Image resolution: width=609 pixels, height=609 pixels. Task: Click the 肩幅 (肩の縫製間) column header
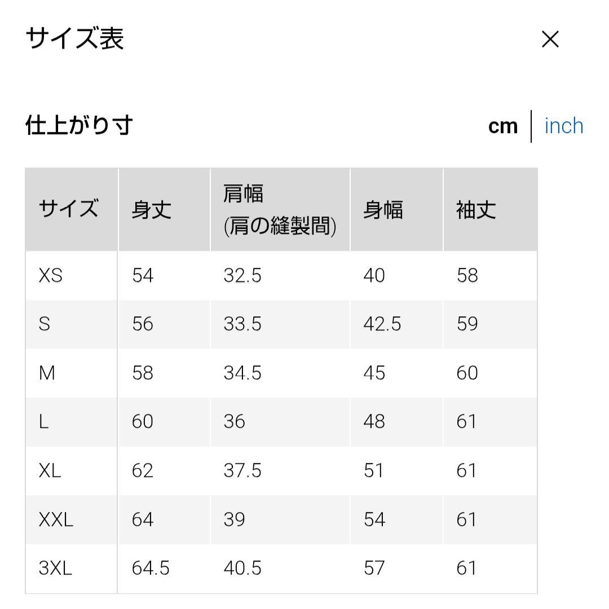pyautogui.click(x=279, y=210)
